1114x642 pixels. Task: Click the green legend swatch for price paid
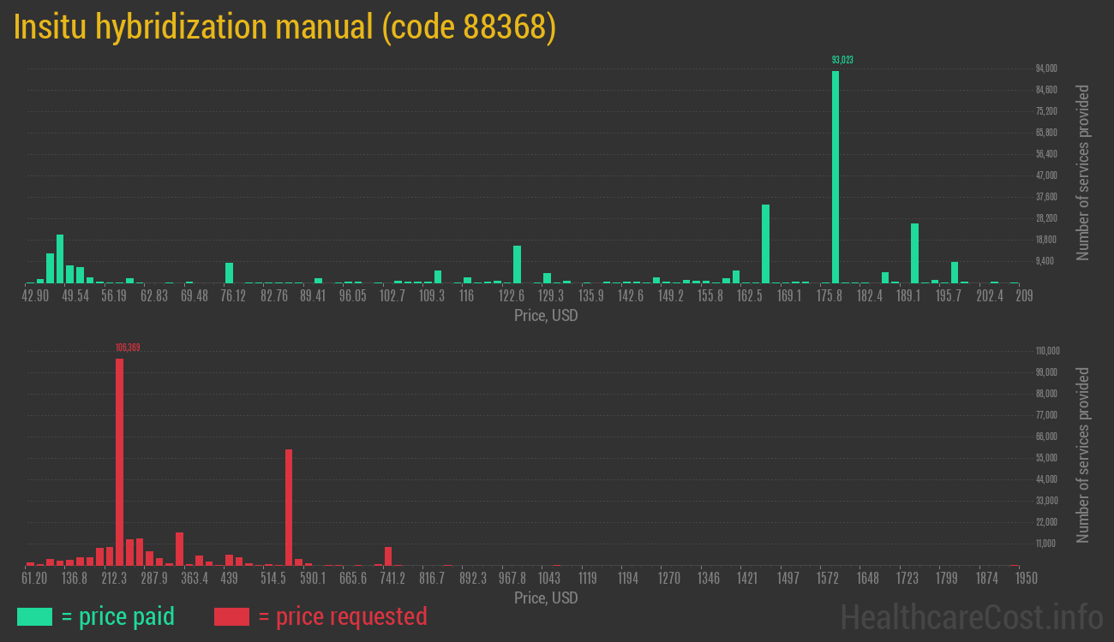[x=34, y=616]
